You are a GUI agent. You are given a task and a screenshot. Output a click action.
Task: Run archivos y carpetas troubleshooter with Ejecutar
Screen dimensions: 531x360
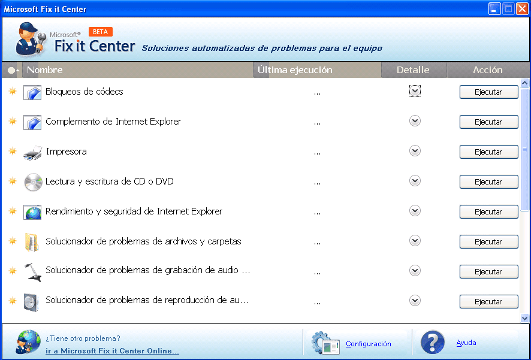pos(488,241)
